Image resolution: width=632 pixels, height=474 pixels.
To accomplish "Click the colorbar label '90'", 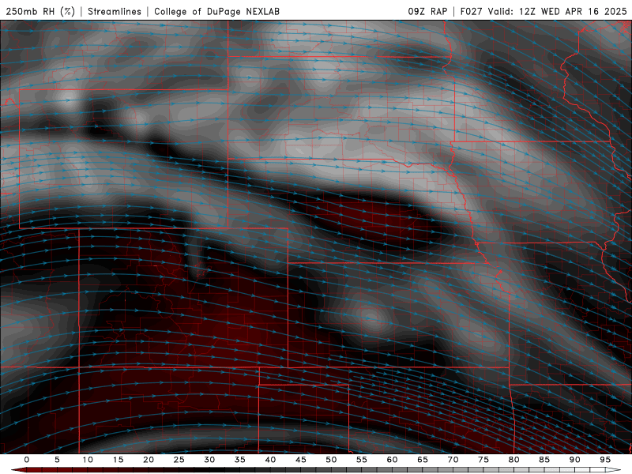I will [575, 460].
